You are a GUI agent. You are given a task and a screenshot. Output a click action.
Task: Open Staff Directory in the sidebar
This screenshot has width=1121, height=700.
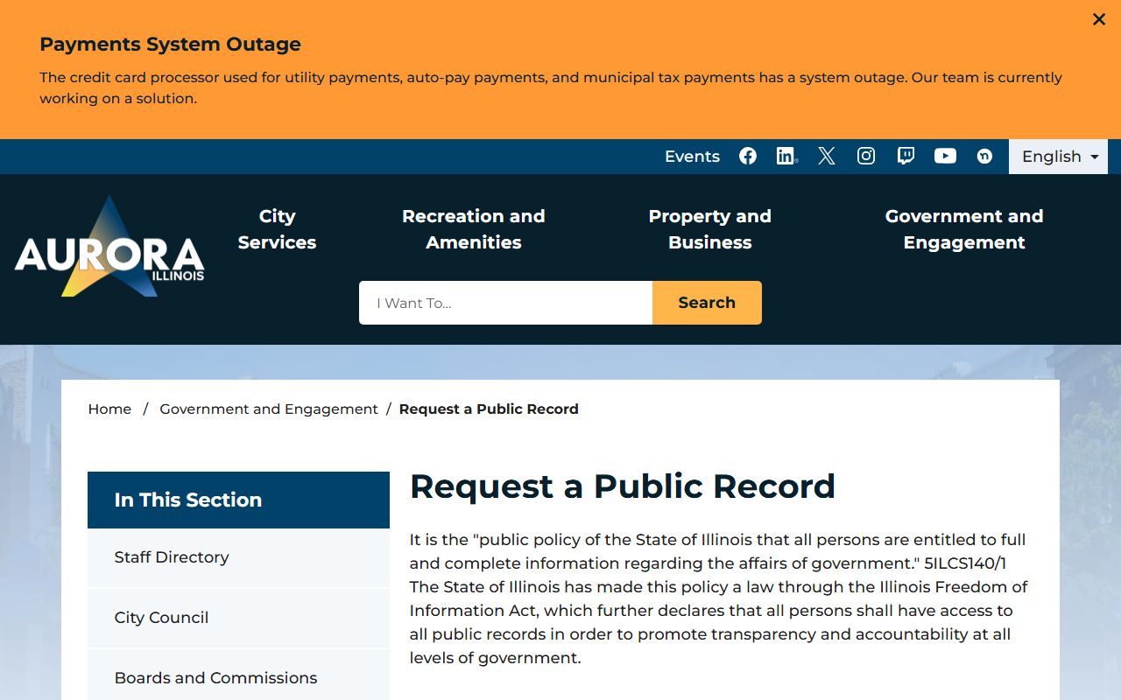[238, 557]
